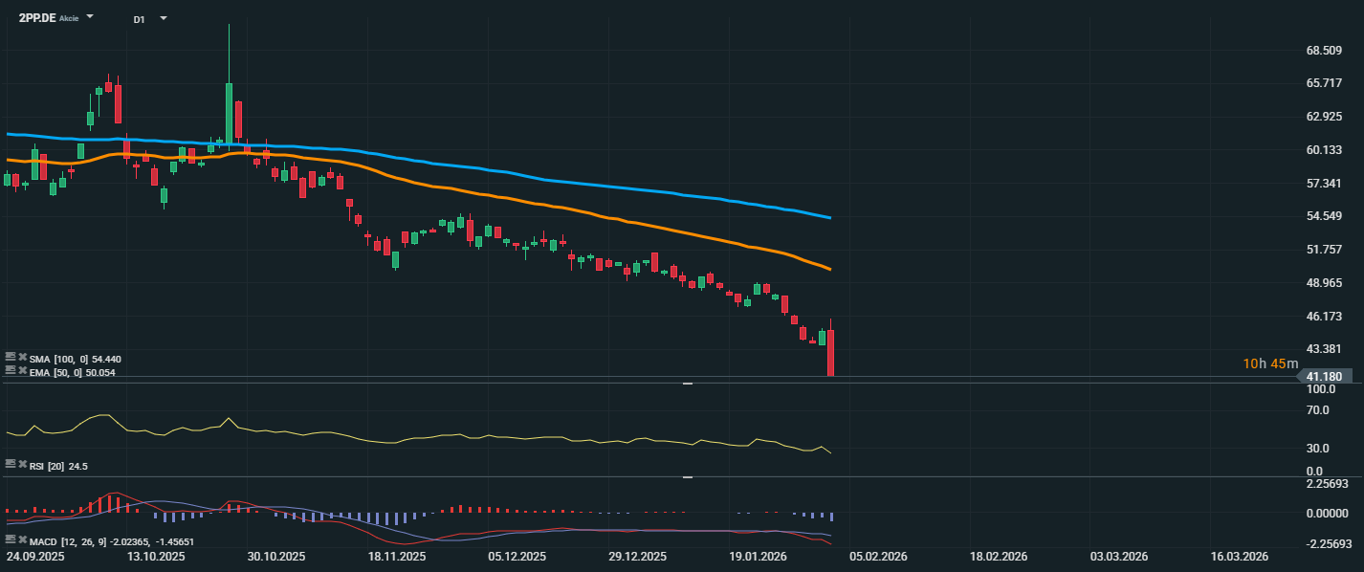Click the 60.133 level on price axis
The width and height of the screenshot is (1364, 572).
point(1326,150)
